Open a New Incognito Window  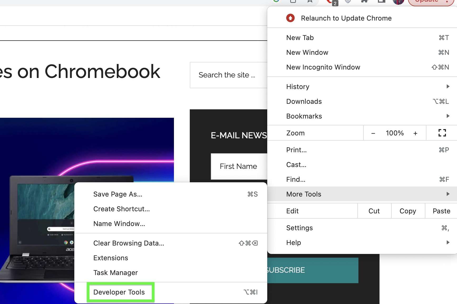[323, 67]
